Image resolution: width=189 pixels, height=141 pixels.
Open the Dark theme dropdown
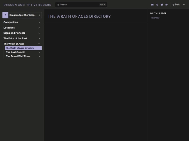tap(179, 5)
